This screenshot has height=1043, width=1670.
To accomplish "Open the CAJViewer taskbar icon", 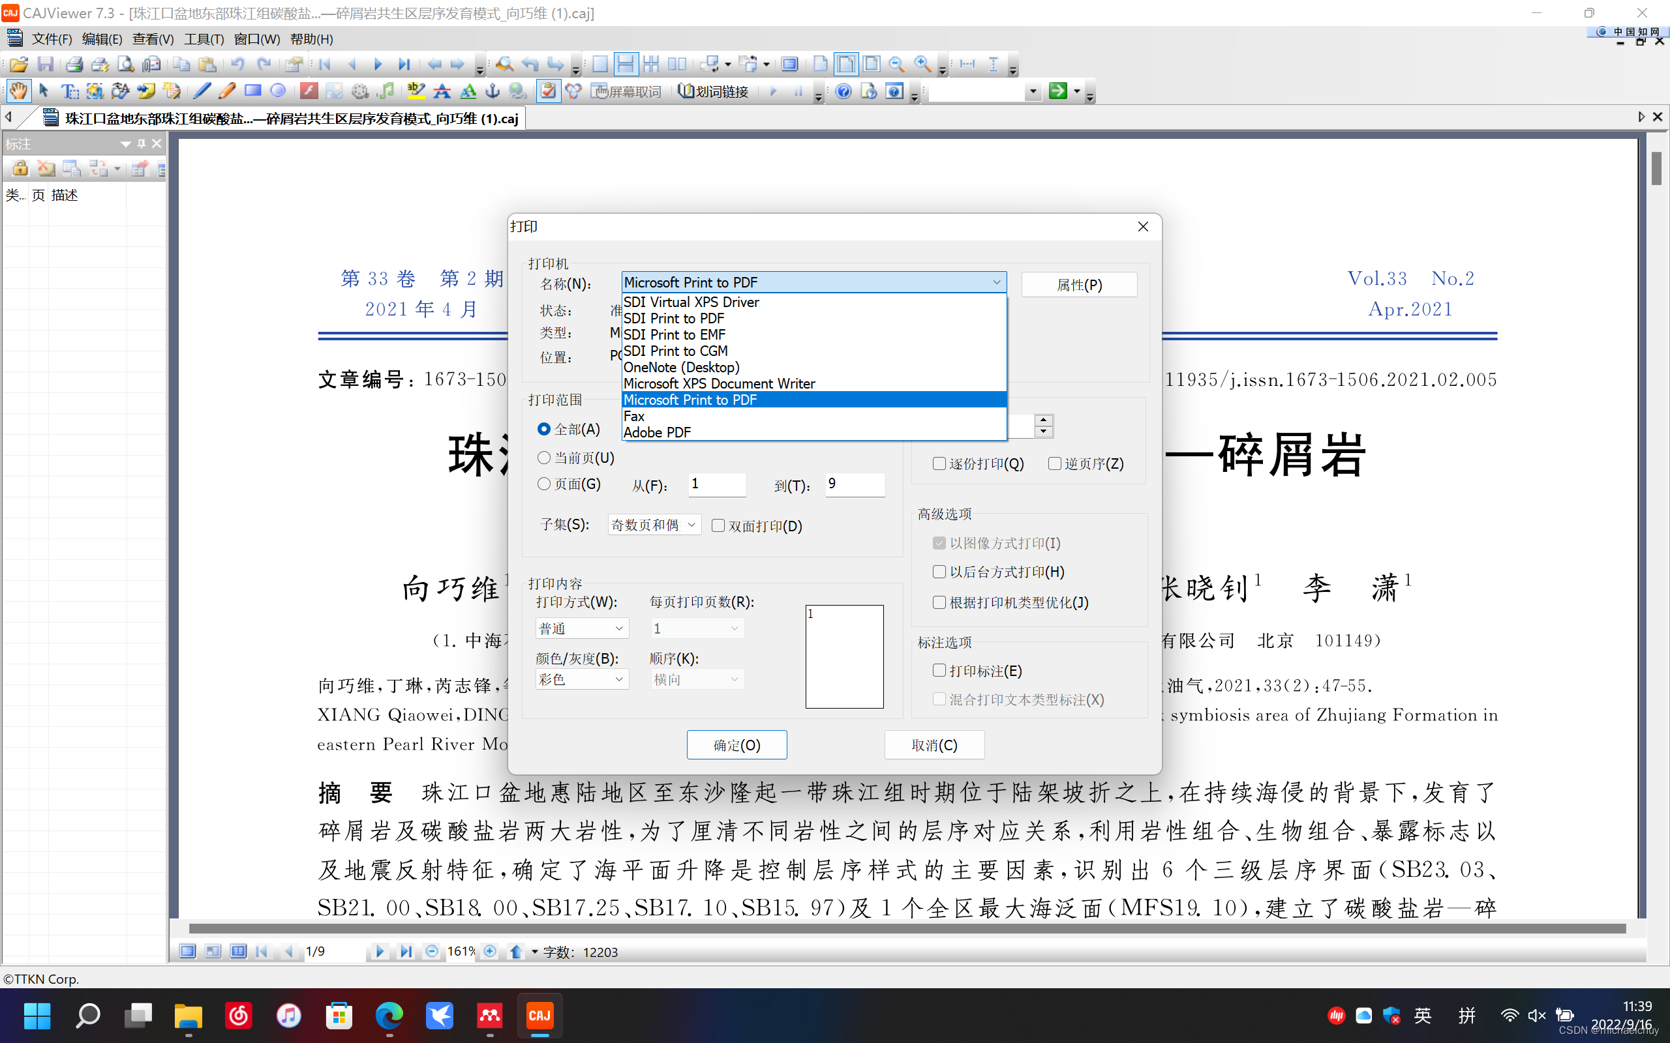I will [539, 1015].
